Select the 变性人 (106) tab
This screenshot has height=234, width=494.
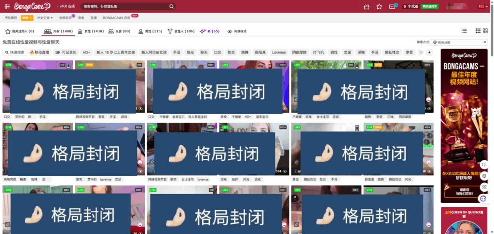181,31
